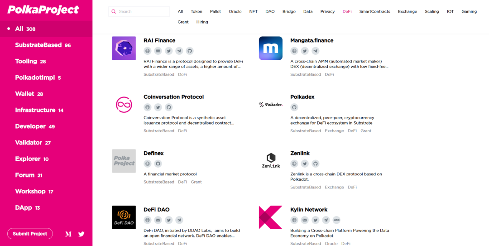Click the Grant tag under Polkadex

pyautogui.click(x=366, y=131)
